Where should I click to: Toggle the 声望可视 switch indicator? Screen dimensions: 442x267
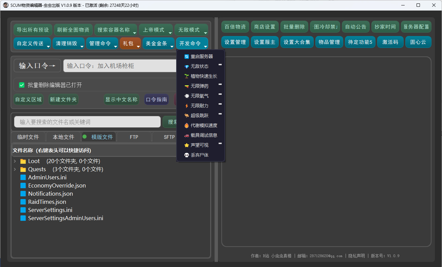(220, 143)
